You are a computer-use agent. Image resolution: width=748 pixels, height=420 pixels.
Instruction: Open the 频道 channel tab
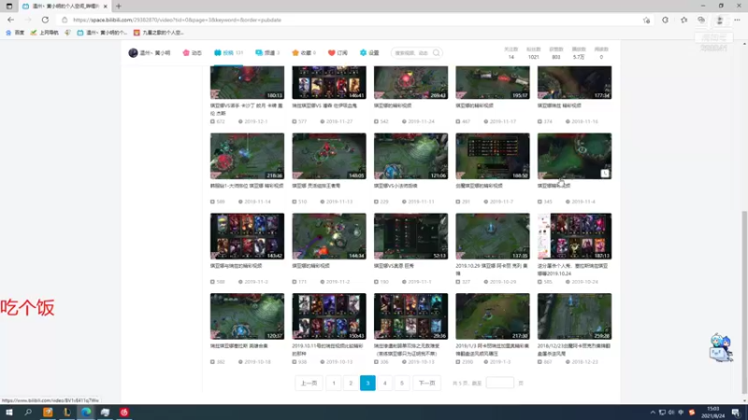[x=267, y=53]
